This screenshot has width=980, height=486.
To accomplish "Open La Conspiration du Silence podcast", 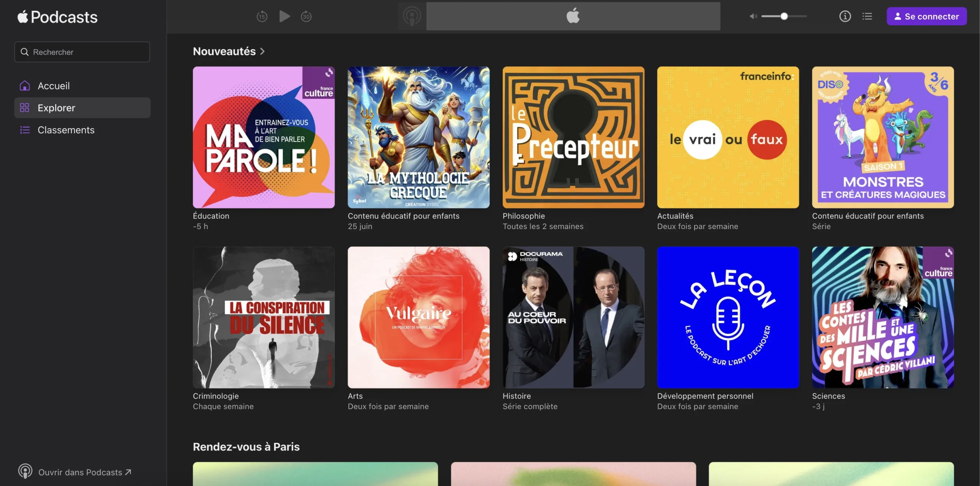I will click(x=264, y=317).
